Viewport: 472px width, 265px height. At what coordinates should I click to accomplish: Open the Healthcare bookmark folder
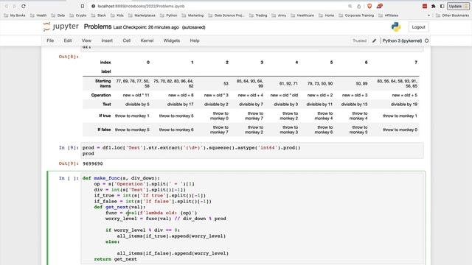(302, 15)
